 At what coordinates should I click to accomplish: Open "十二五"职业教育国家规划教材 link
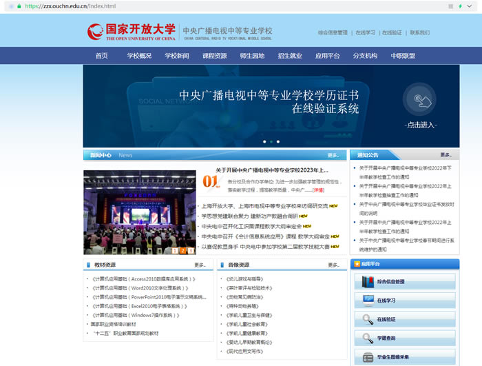[125, 333]
